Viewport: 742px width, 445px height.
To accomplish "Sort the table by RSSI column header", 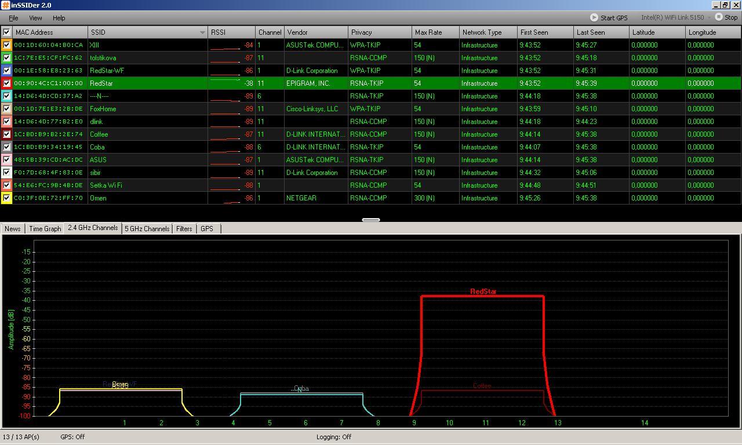I will pos(231,32).
